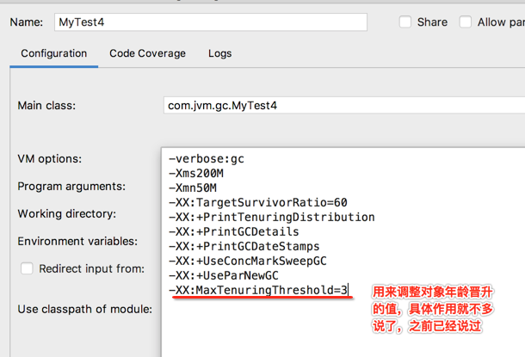Click the Name field containing MyTest4

[211, 22]
